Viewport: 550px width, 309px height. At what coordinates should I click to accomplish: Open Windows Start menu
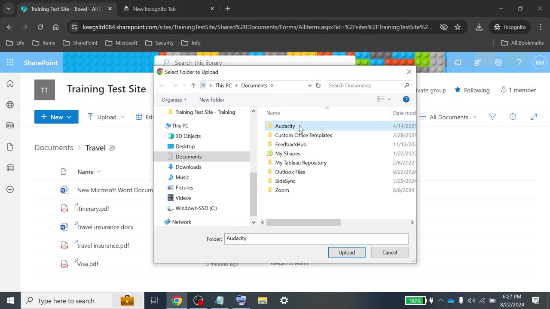coord(10,300)
